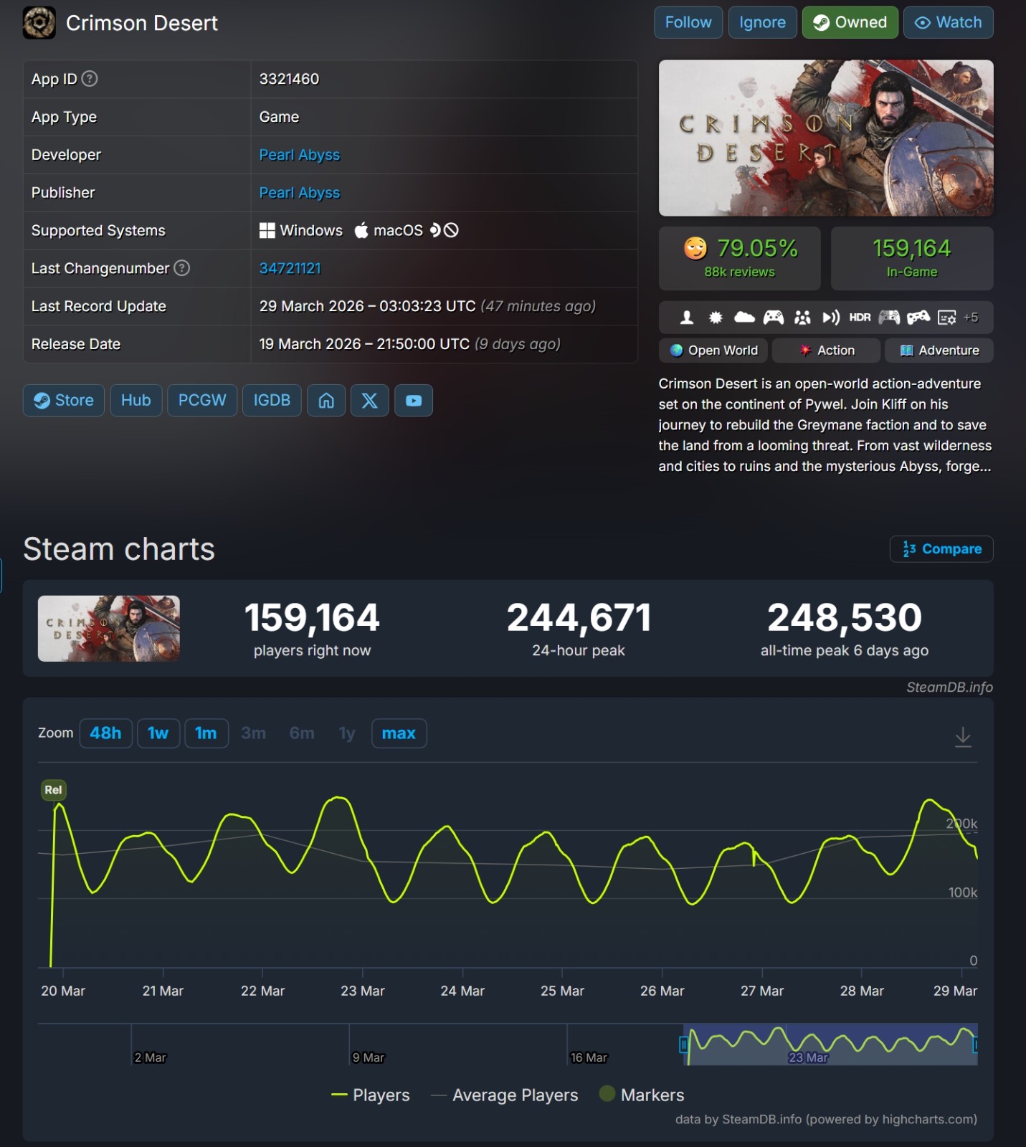
Task: Click the Adventure tag
Action: coord(939,351)
